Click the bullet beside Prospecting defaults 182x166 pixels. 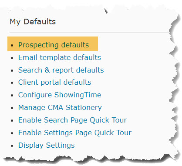point(12,45)
